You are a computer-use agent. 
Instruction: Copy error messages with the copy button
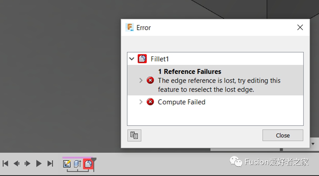134,135
